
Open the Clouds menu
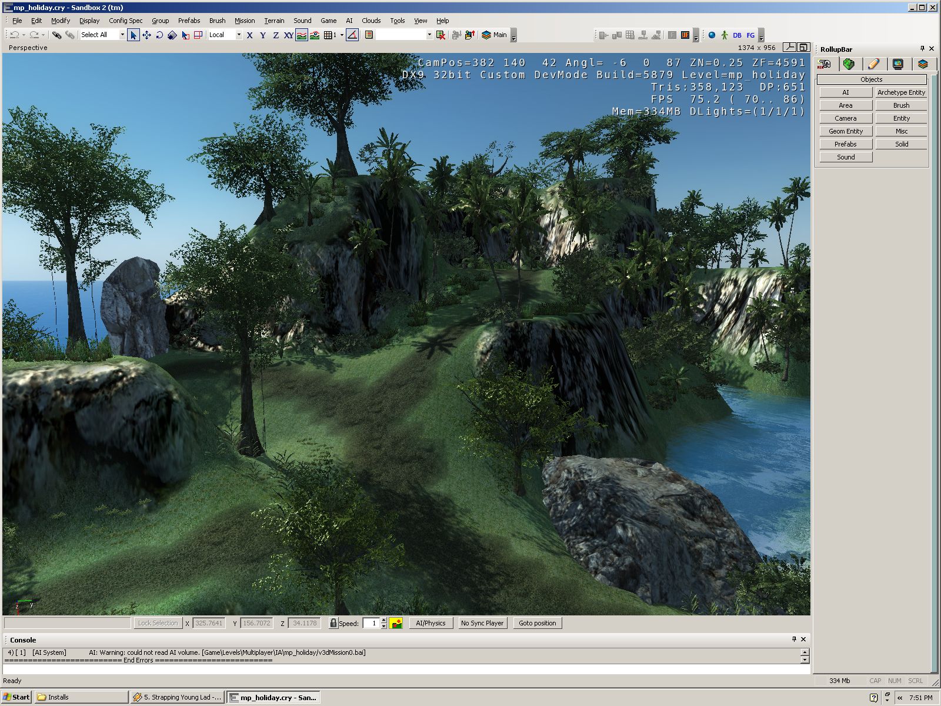tap(371, 21)
